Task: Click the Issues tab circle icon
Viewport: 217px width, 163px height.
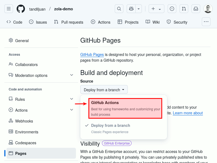Action: [x=31, y=22]
